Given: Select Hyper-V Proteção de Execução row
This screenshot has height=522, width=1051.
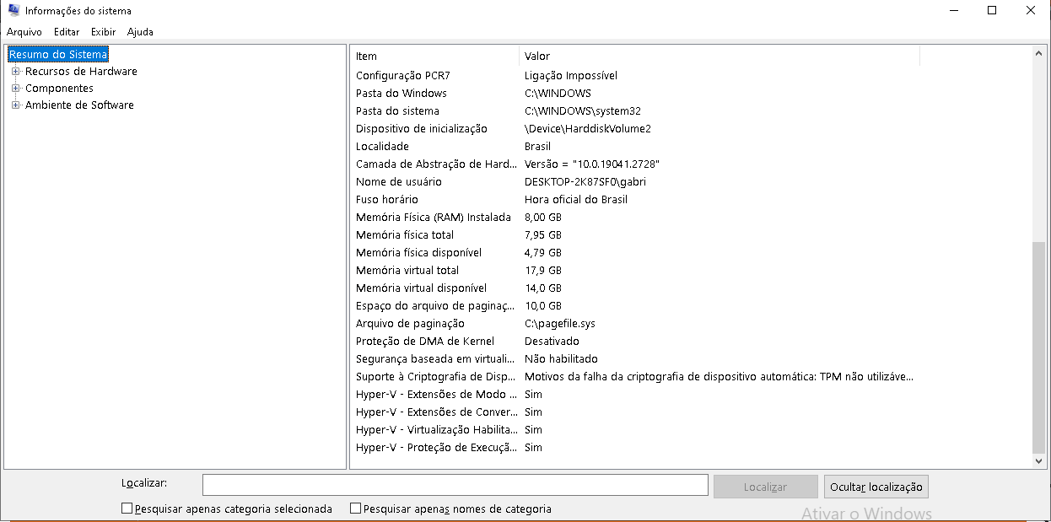Looking at the screenshot, I should point(635,448).
